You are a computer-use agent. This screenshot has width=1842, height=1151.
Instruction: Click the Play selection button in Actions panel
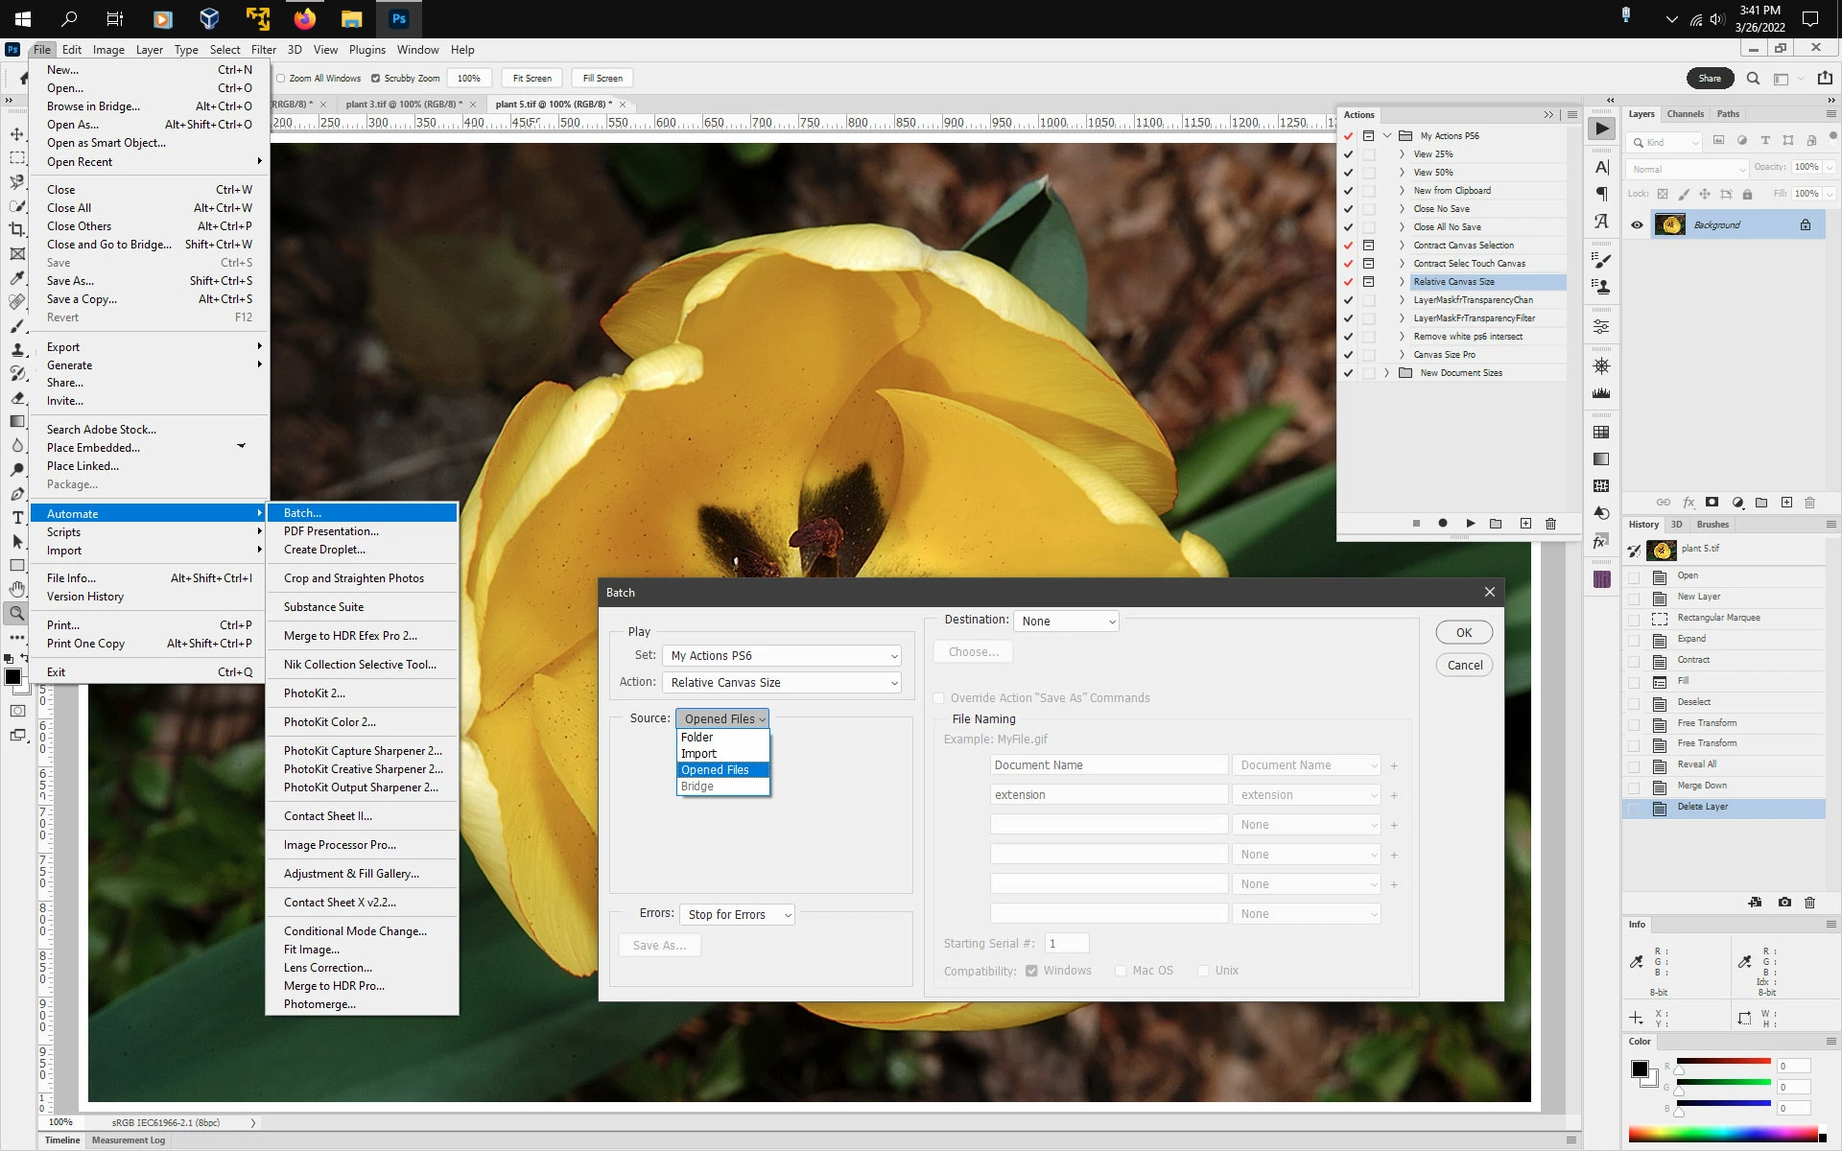1470,524
